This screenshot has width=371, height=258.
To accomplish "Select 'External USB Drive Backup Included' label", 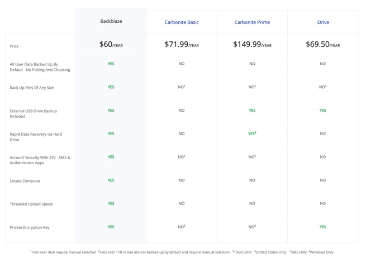I will 34,113.
